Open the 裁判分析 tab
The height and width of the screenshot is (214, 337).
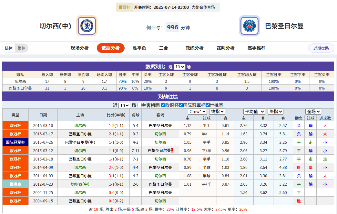click(225, 48)
